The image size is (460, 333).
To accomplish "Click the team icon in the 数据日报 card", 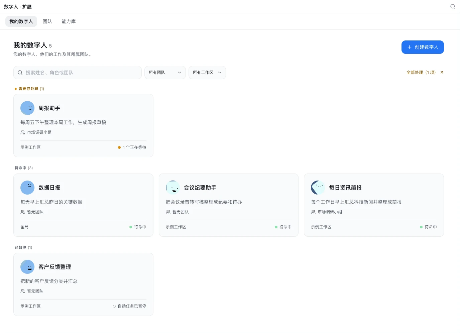I will 23,212.
